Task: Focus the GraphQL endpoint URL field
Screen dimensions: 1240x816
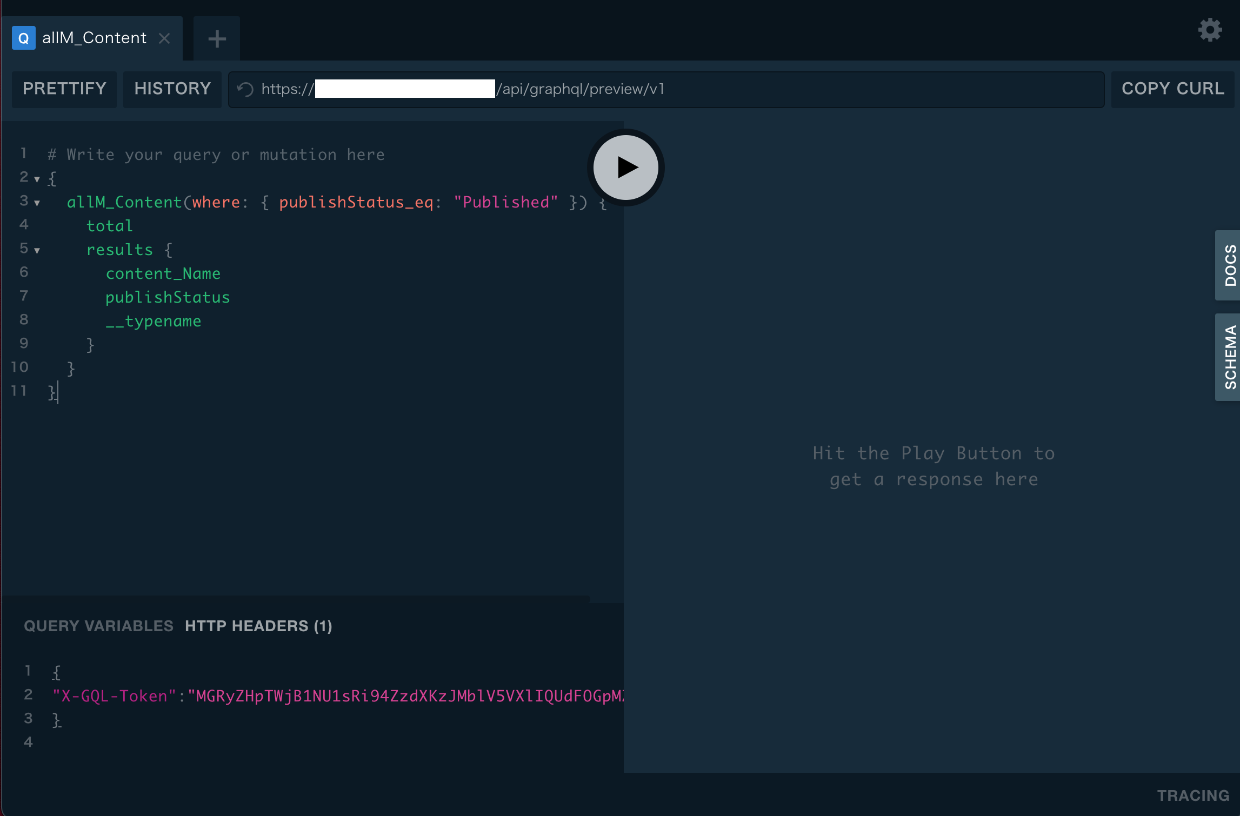Action: (666, 89)
